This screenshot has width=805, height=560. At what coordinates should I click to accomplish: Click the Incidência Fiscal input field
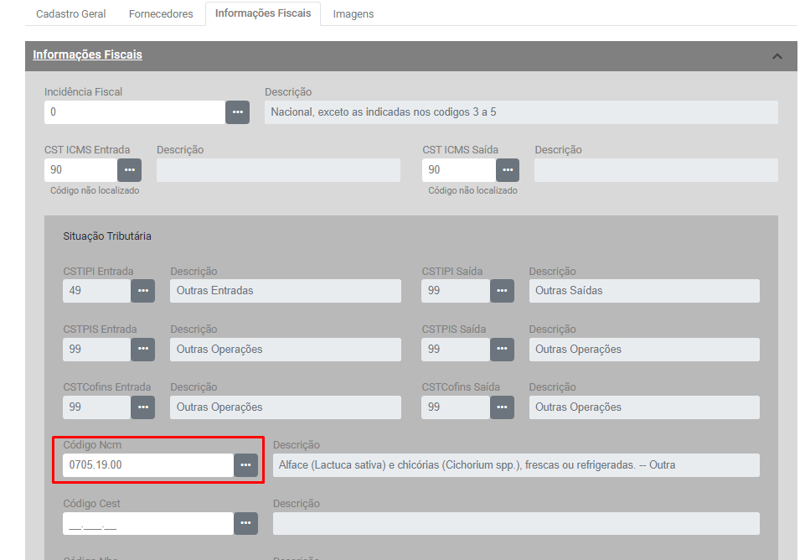pyautogui.click(x=134, y=112)
